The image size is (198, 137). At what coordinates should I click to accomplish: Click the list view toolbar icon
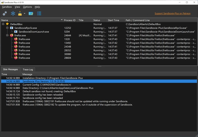[39, 13]
